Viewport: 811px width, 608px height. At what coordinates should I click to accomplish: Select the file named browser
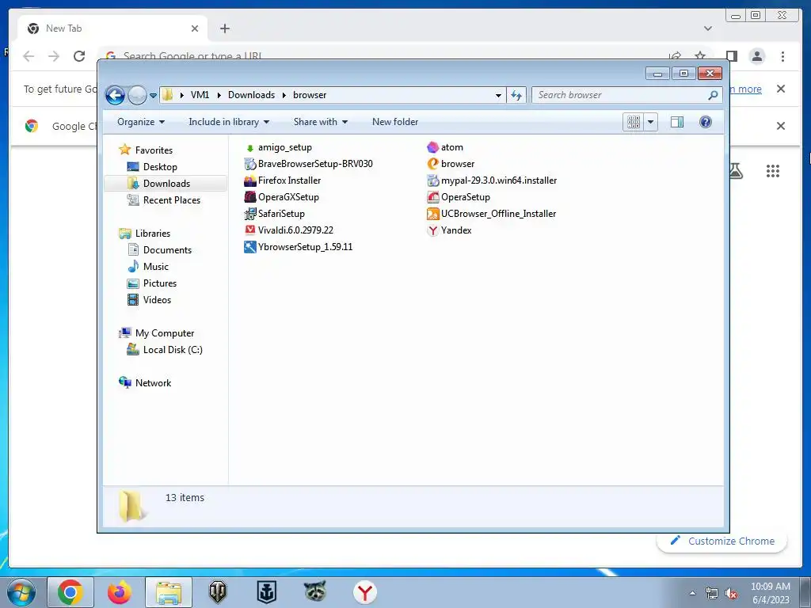pos(451,164)
